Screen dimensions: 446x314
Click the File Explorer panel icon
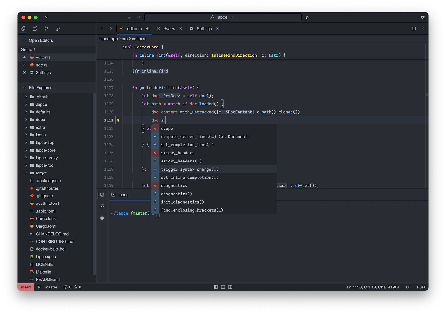23,29
